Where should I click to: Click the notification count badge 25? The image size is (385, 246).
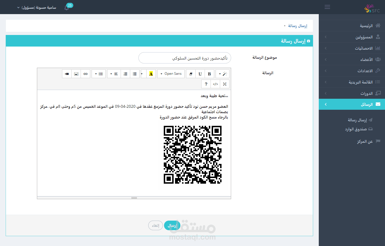click(x=70, y=5)
